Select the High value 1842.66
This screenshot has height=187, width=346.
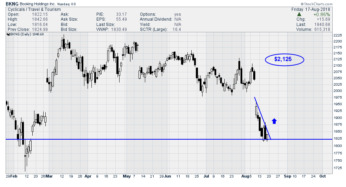[40, 19]
